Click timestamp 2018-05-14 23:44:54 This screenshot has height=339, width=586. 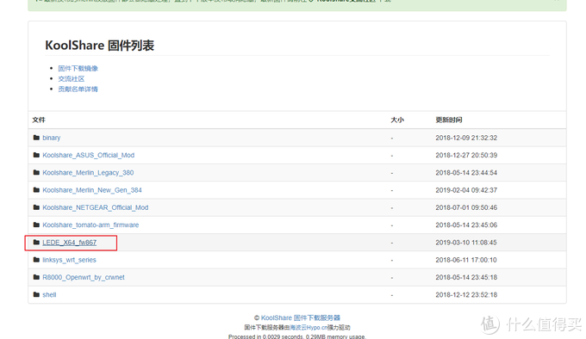click(466, 173)
